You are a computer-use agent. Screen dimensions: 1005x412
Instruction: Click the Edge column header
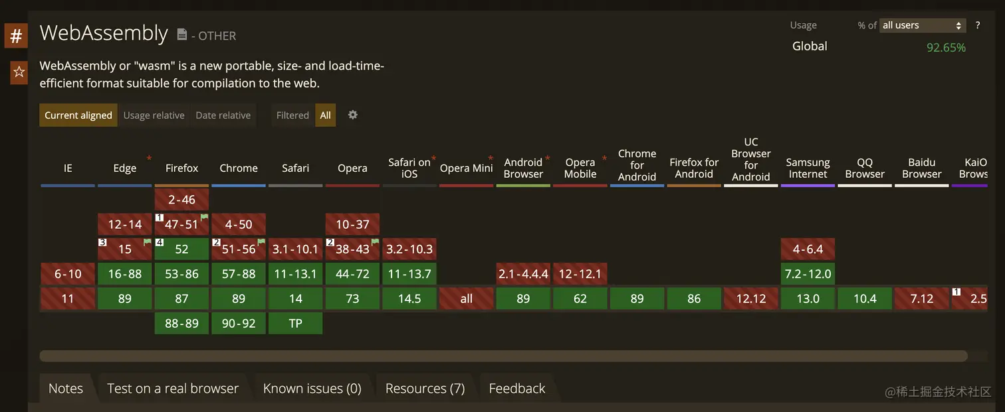125,169
